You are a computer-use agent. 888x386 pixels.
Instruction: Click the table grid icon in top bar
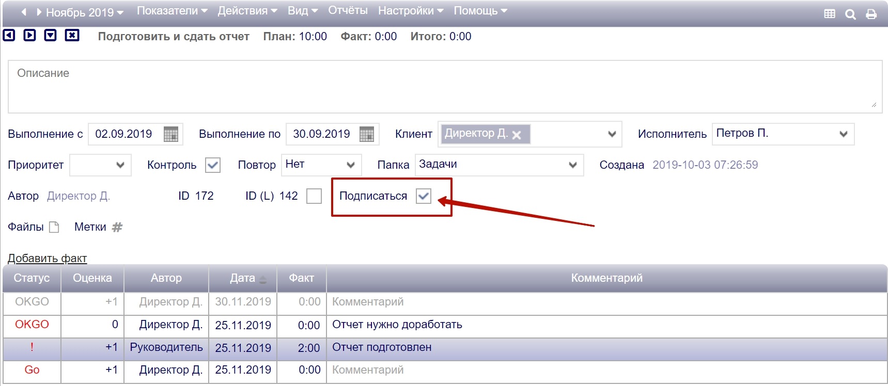pyautogui.click(x=829, y=14)
